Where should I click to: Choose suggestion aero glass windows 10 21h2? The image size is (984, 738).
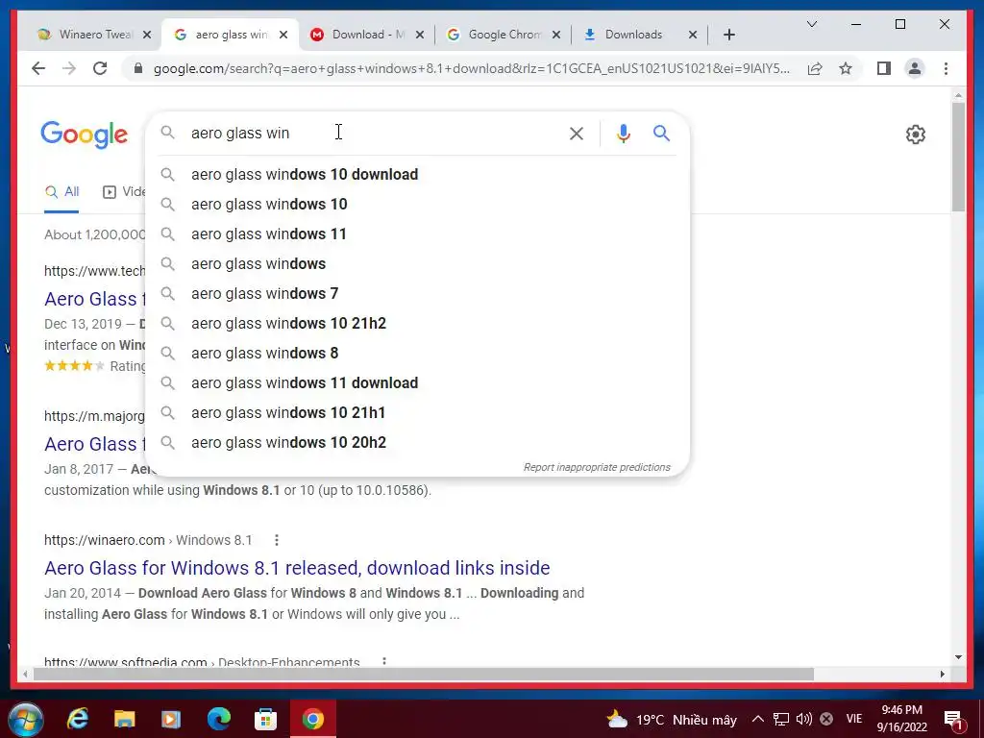pyautogui.click(x=417, y=323)
